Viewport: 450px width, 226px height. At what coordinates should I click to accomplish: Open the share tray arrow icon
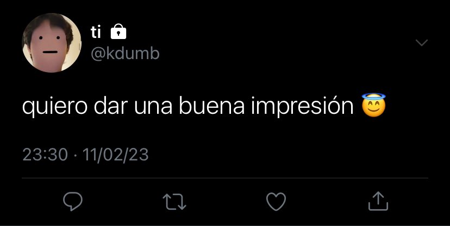click(378, 201)
